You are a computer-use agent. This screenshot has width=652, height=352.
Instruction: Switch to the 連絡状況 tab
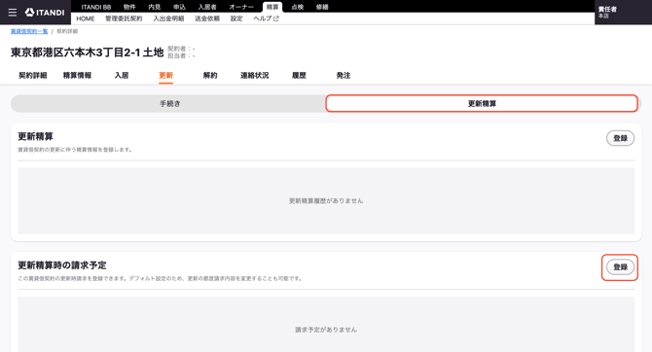(255, 76)
